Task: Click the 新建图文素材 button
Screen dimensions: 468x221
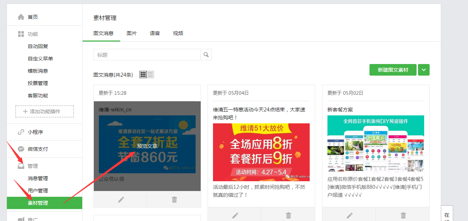Action: (393, 70)
